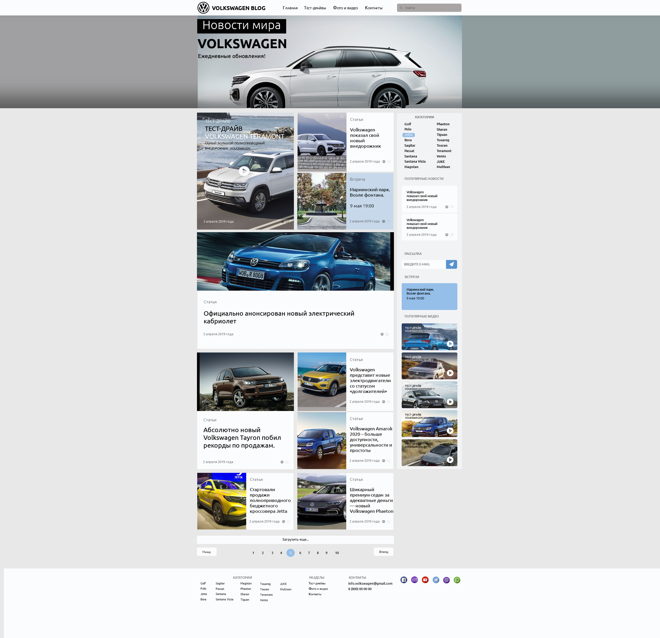Select the Golf category in the sidebar
This screenshot has width=660, height=638.
click(408, 124)
